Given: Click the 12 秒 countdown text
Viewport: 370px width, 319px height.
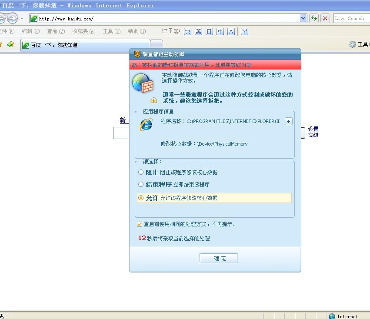Looking at the screenshot, I should point(174,238).
